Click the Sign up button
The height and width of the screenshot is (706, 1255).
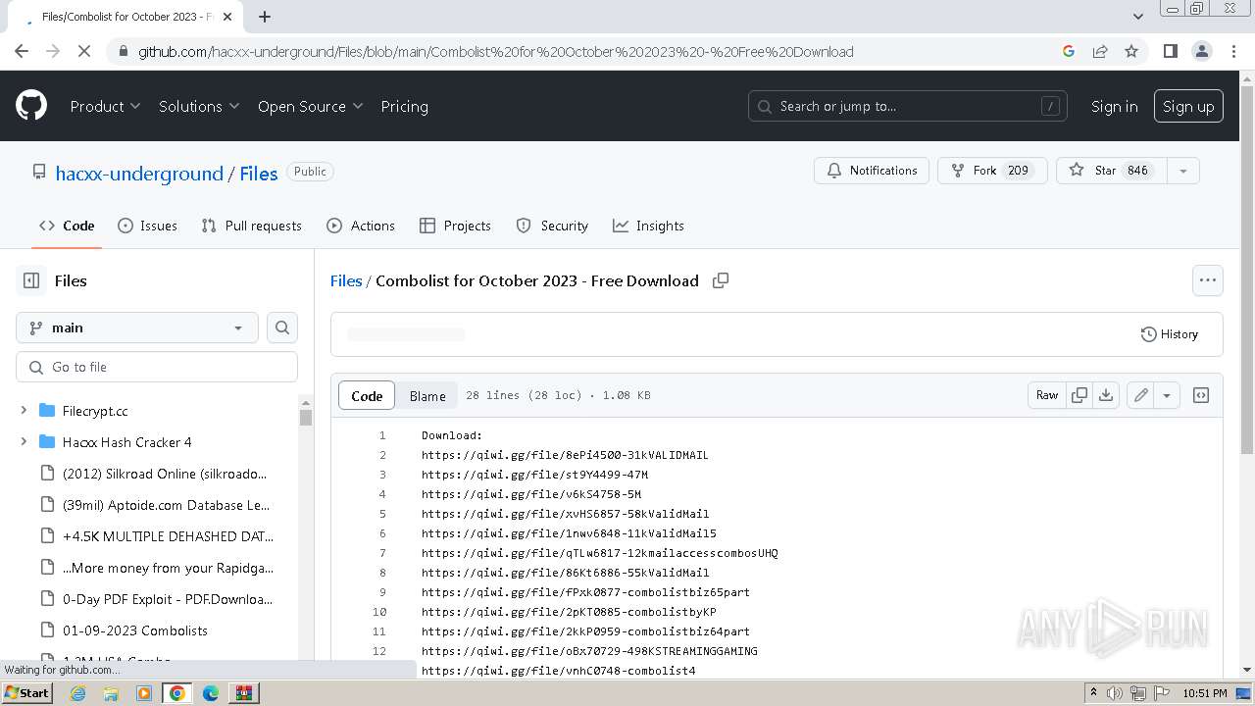[x=1188, y=106]
